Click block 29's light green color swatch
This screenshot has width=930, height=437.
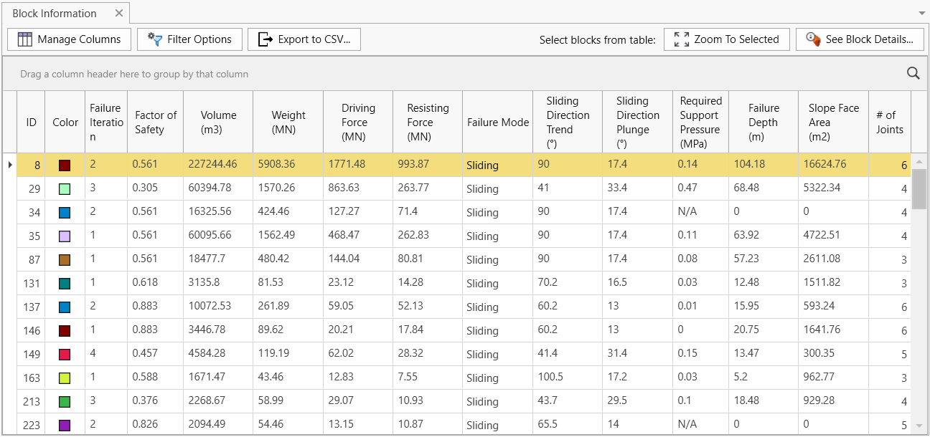coord(65,188)
